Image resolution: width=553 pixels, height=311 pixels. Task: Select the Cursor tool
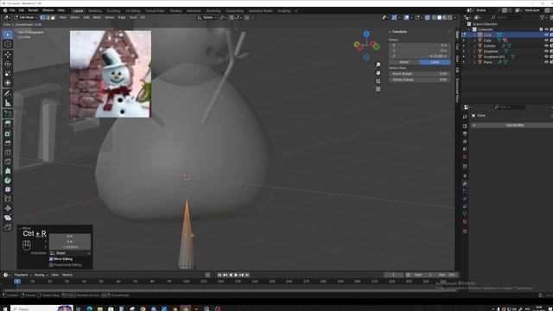click(8, 44)
